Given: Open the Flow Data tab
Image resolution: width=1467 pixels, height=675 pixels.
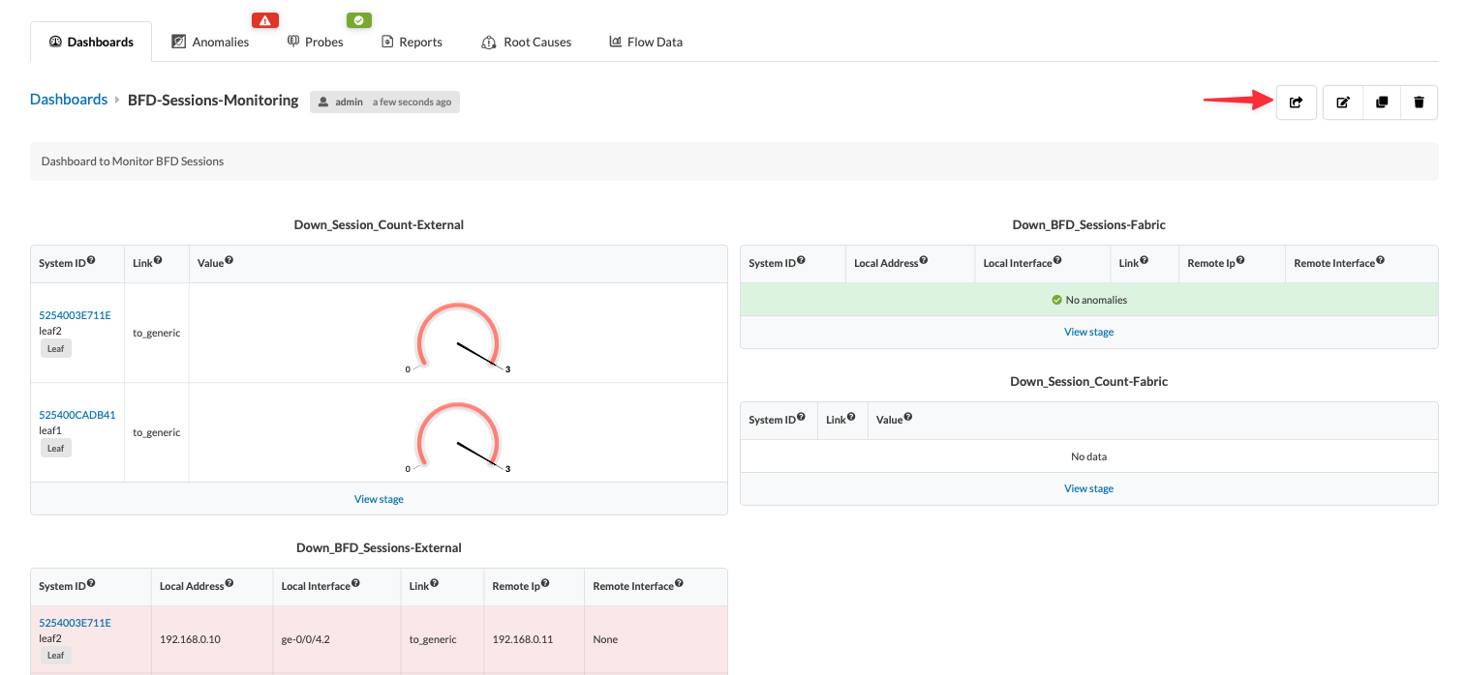Looking at the screenshot, I should [x=646, y=42].
